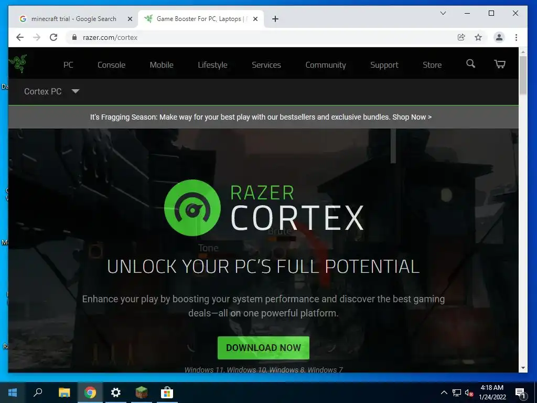Open Microsoft Store from taskbar
537x403 pixels.
(x=167, y=393)
